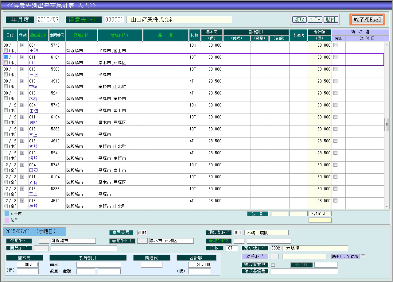Check 領収書有無 box in the detail panel

click(273, 265)
